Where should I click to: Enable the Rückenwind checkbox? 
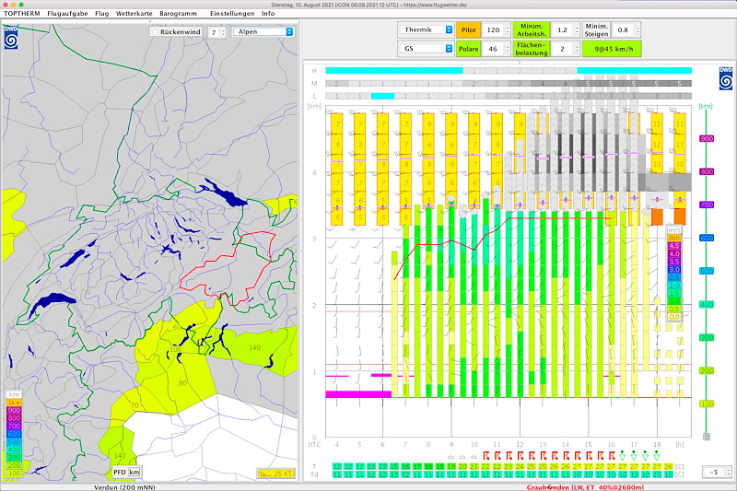coord(155,32)
